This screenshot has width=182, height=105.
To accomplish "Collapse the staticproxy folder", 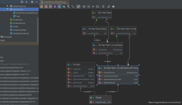I will [x=8, y=9].
